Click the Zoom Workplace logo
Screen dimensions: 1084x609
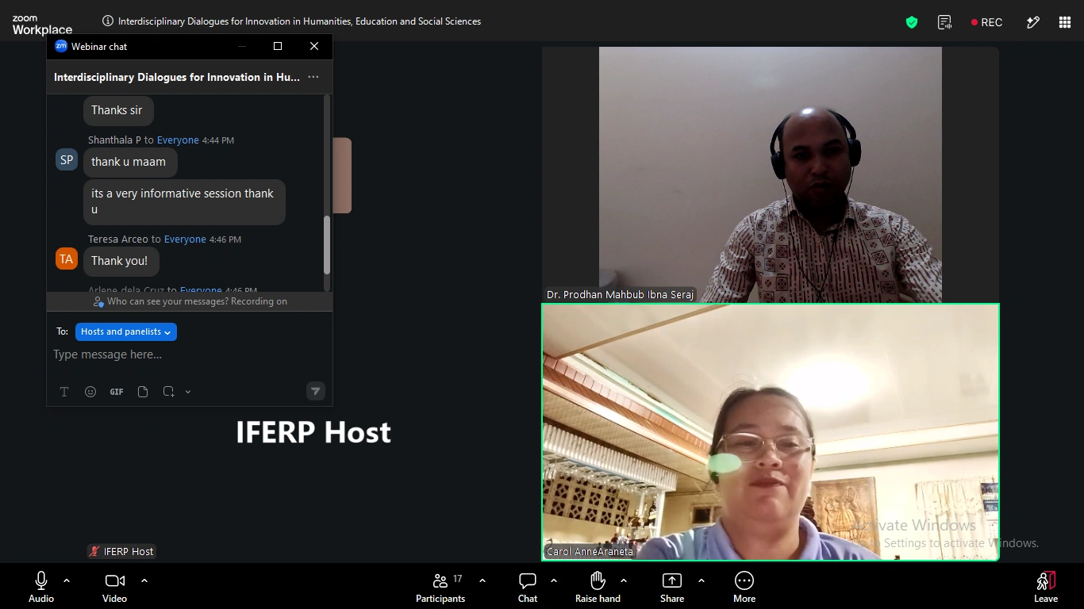coord(42,25)
